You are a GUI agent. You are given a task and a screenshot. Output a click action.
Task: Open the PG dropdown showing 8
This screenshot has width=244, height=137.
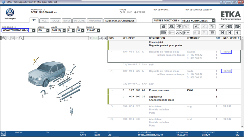[x=73, y=31]
